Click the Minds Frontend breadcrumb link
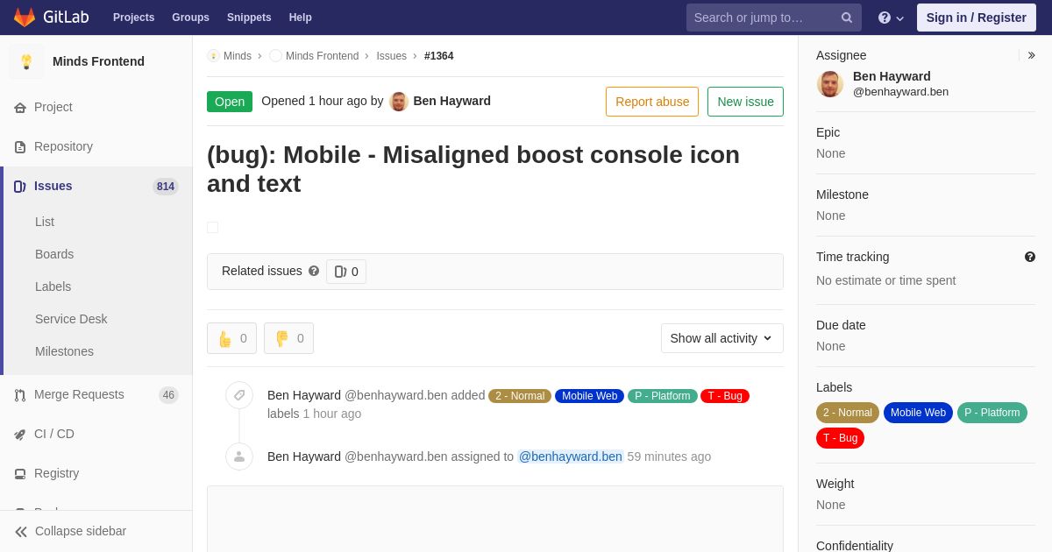Screen dimensions: 1052x552 pos(322,56)
